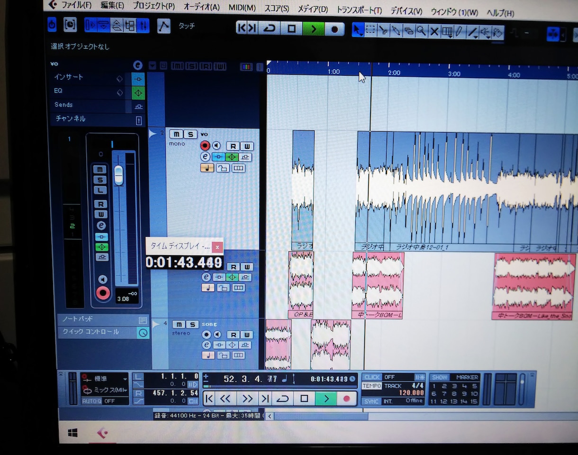Select the Mute X tool
Screen dimensions: 578x455
433,32
